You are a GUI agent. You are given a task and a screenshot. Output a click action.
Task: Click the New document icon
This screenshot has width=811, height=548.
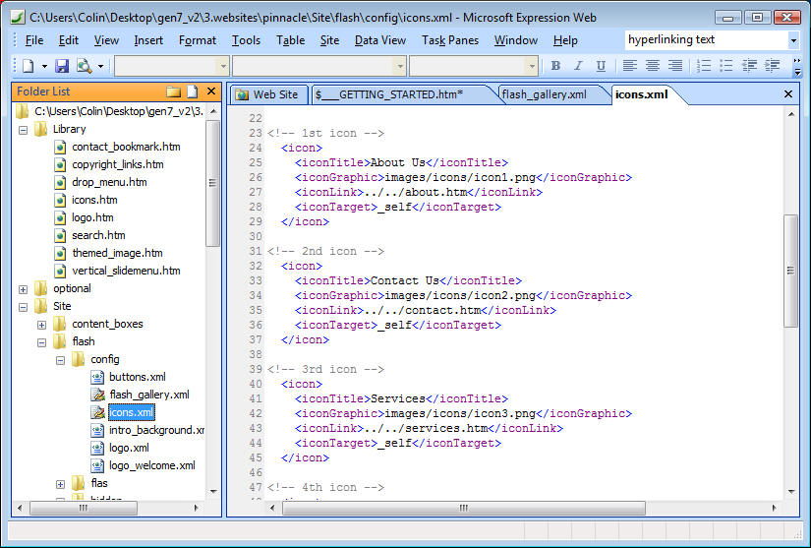(x=28, y=66)
